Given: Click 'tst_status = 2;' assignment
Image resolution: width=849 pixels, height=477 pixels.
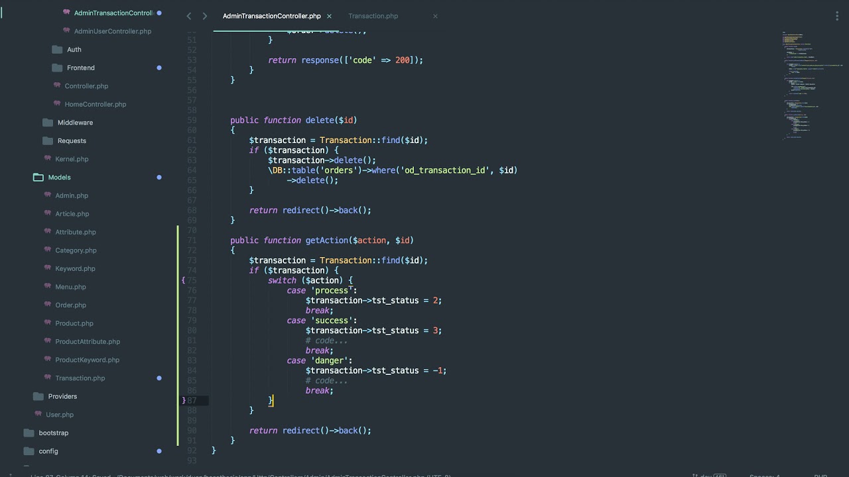Looking at the screenshot, I should [x=407, y=300].
